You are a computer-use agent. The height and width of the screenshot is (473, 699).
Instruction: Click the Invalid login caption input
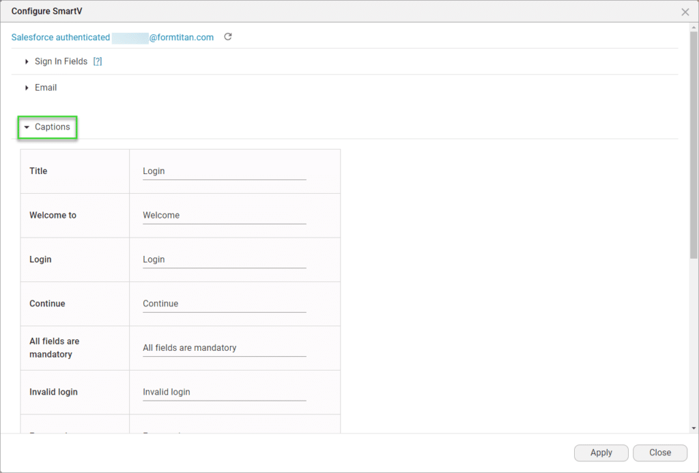pyautogui.click(x=224, y=392)
